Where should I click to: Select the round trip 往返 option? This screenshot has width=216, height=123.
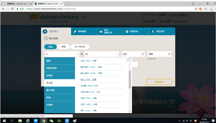pos(50,47)
